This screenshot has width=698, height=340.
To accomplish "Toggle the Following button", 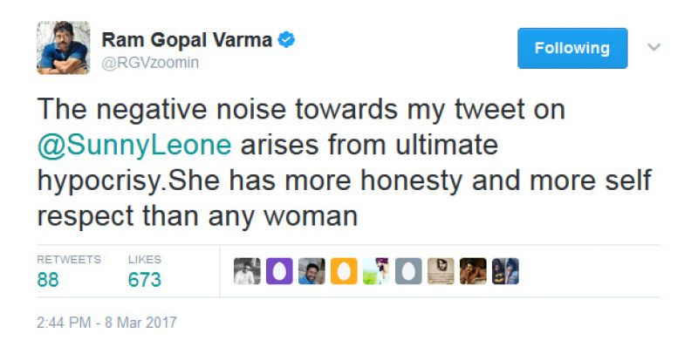I will 572,48.
